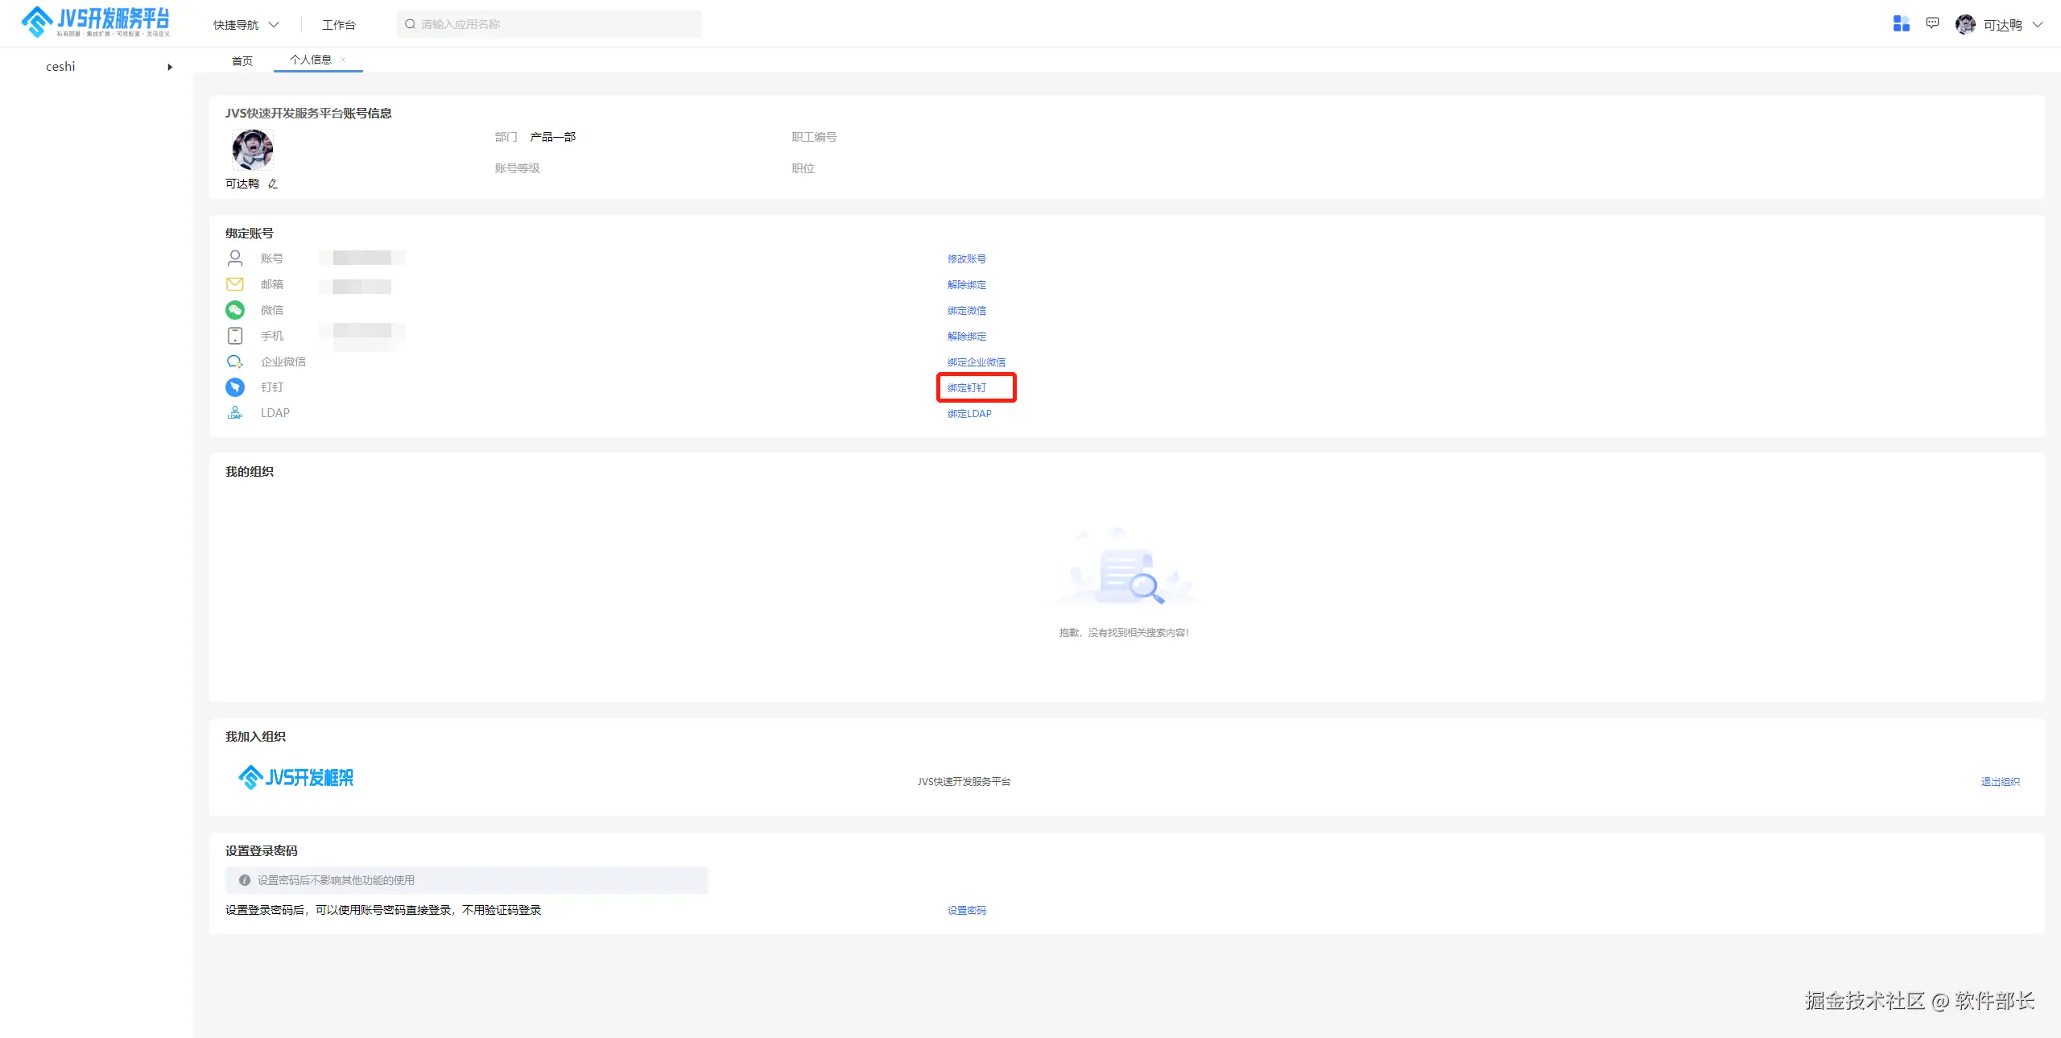Click 退出组织 link
2061x1038 pixels.
2000,782
